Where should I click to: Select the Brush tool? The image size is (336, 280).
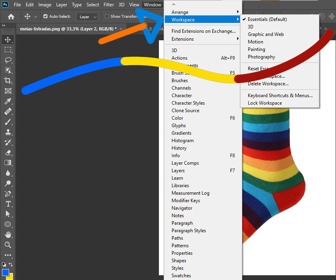(x=8, y=122)
